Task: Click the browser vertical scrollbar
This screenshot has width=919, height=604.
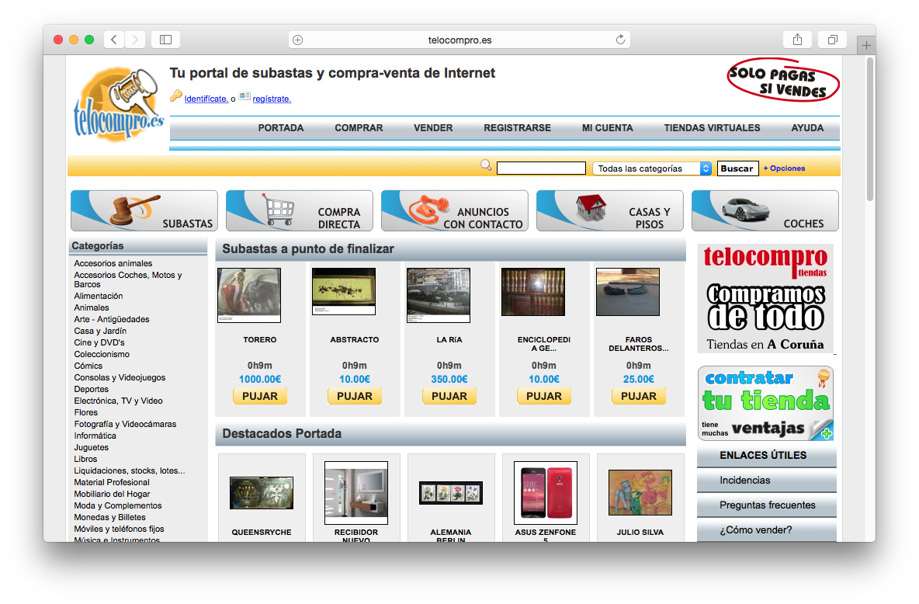Action: point(870,129)
